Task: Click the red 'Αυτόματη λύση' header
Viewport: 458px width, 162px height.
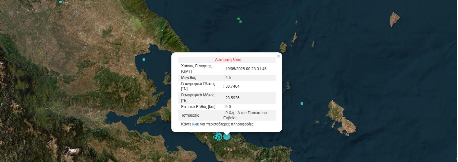Action: coord(228,60)
